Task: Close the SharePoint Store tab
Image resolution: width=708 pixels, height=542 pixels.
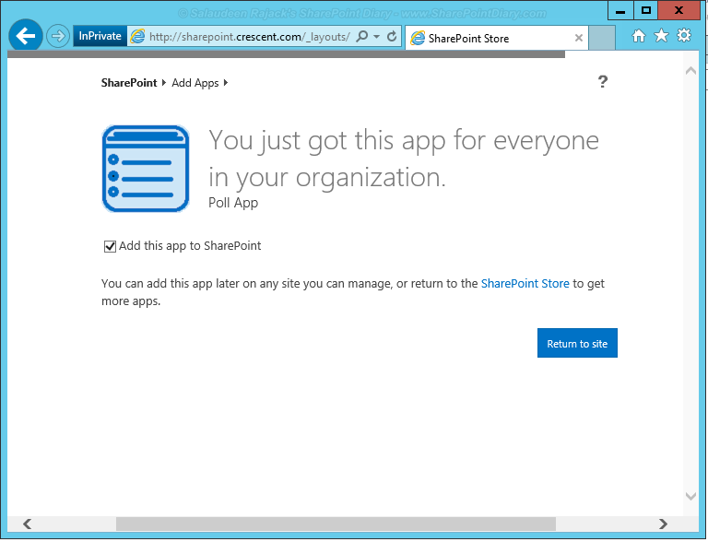Action: point(578,38)
